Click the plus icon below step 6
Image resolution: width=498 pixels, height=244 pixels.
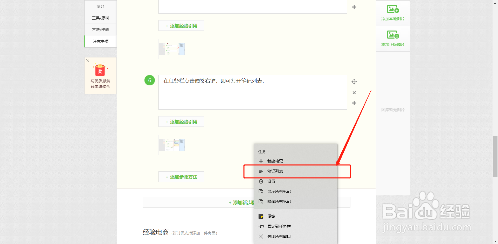354,103
